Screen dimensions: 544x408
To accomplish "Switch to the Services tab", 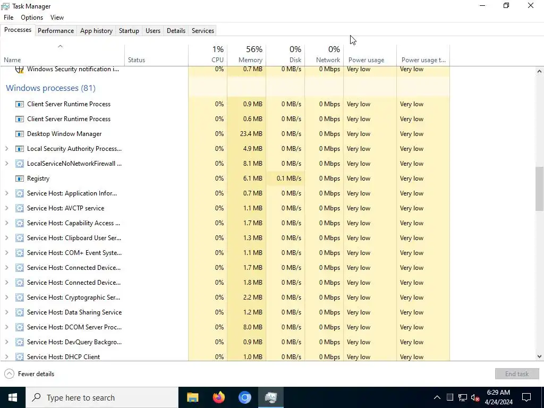I will 203,30.
